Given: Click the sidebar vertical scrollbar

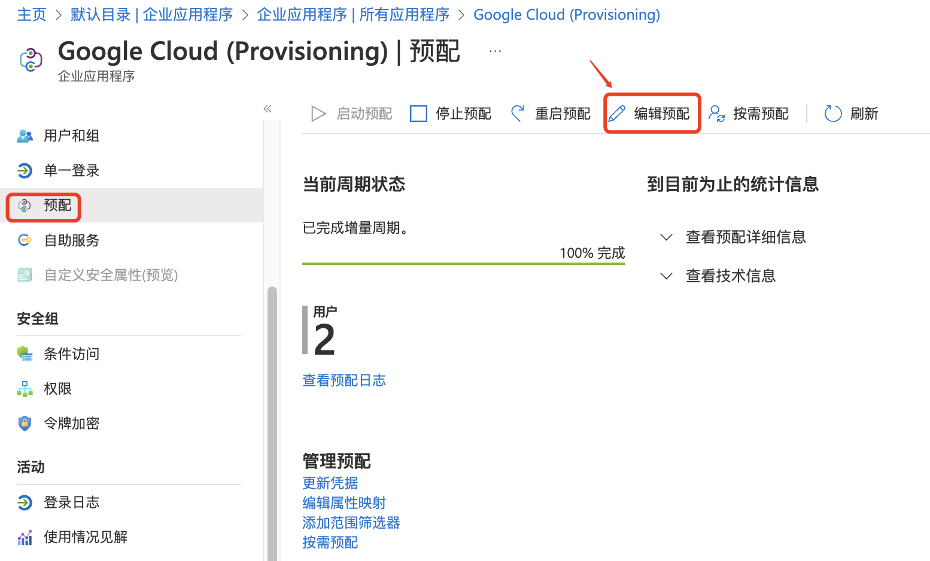Looking at the screenshot, I should point(272,423).
